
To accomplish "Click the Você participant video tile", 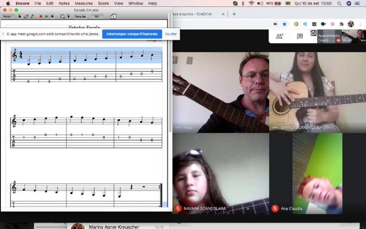I will coord(221,93).
